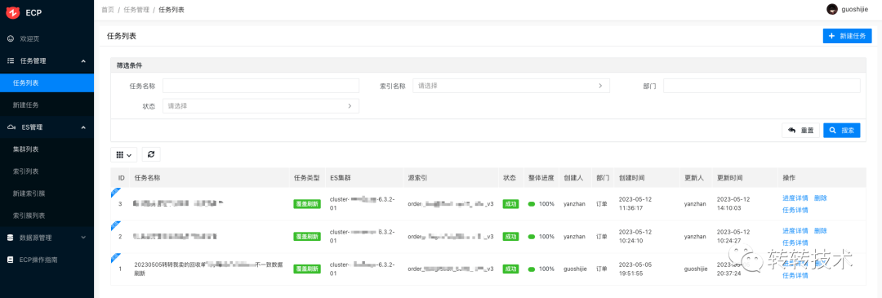This screenshot has width=882, height=298.
Task: Collapse the 任务管理 sidebar section
Action: tap(83, 60)
